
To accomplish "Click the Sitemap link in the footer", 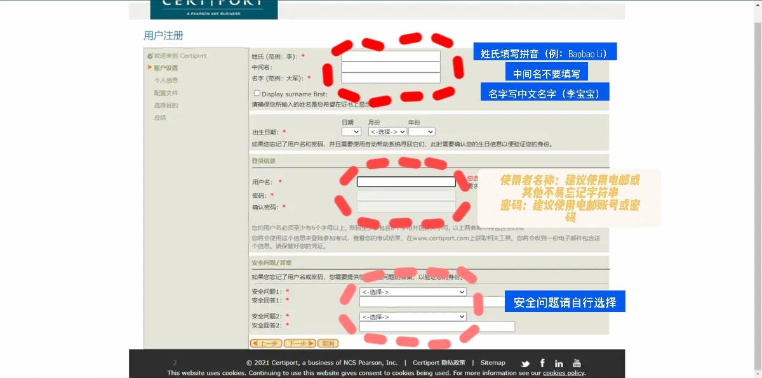I will pos(493,362).
